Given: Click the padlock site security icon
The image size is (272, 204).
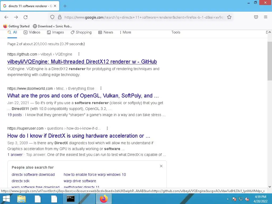Looking at the screenshot, I should click(x=60, y=17).
